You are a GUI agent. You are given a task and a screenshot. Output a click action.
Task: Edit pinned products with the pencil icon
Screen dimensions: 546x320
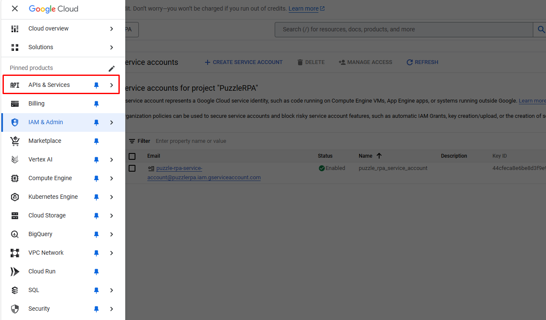pos(112,68)
